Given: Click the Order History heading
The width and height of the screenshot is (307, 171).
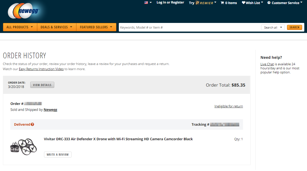Looking at the screenshot, I should coord(25,56).
